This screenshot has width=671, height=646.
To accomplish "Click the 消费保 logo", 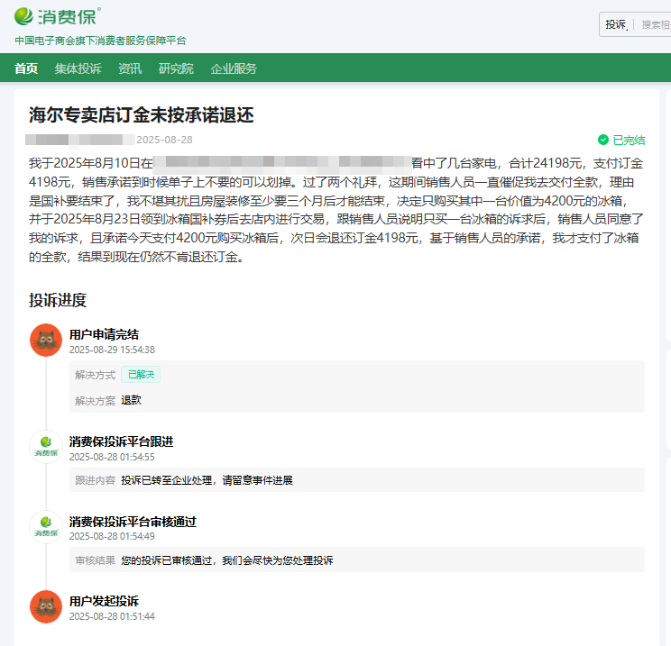I will [58, 16].
